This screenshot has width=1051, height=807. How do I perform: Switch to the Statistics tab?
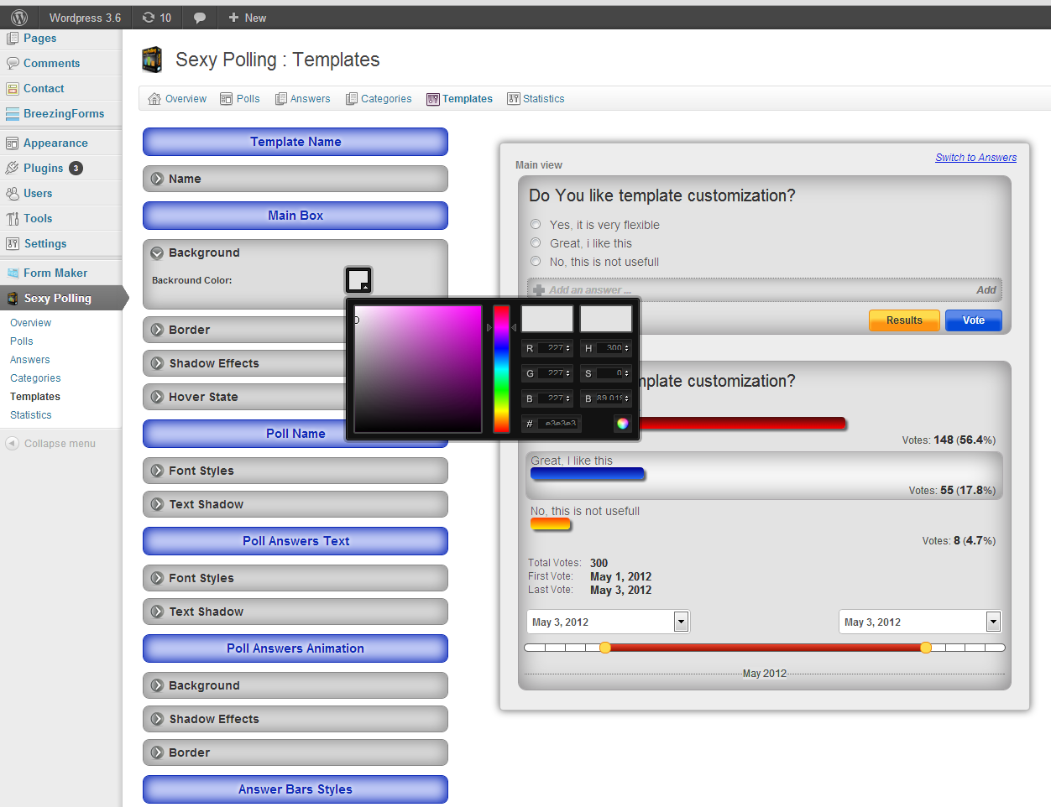pos(536,99)
